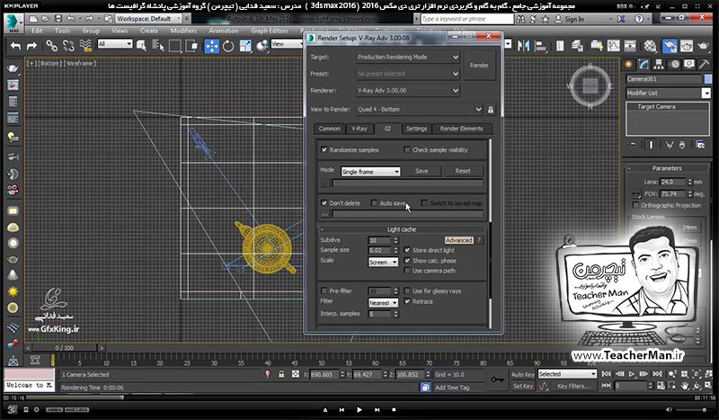719x420 pixels.
Task: Activate the Select and Scale tool
Action: (x=245, y=46)
